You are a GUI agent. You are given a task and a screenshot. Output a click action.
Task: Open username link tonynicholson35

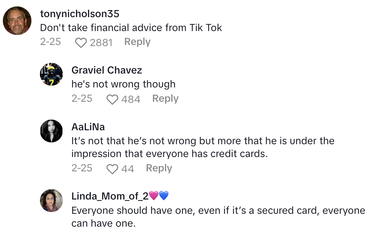(80, 14)
